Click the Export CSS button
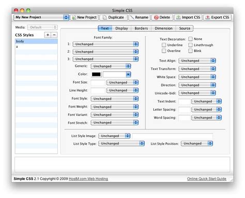This screenshot has height=198, width=245. coord(218,18)
